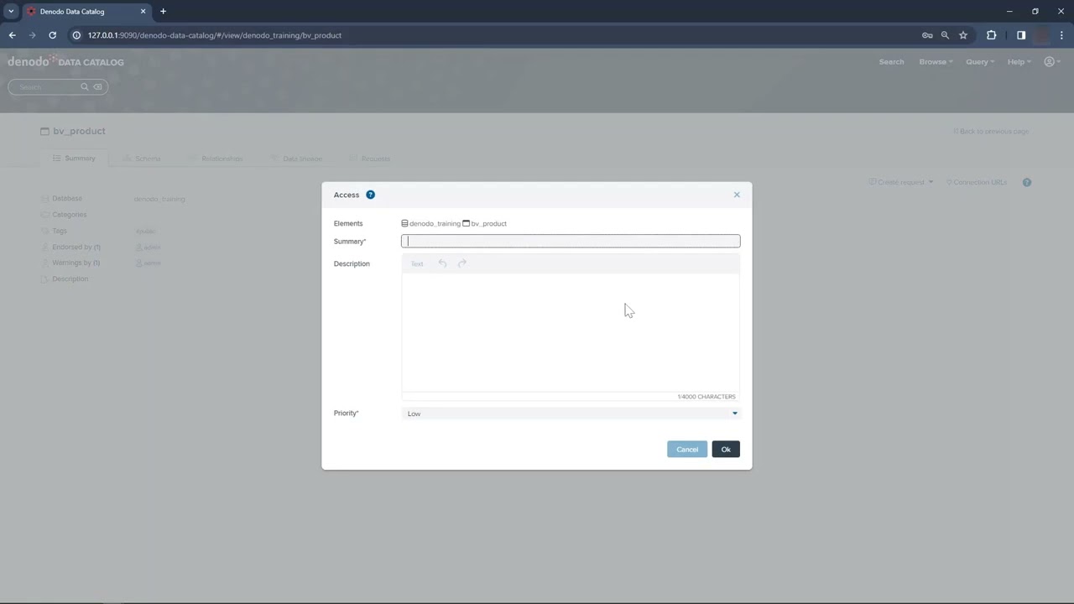Screen dimensions: 1074x604
Task: Expand the Help menu
Action: point(1019,62)
